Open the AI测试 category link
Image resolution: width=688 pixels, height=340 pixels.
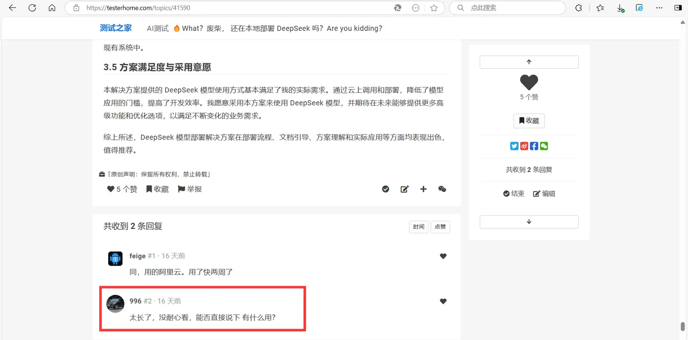pyautogui.click(x=158, y=28)
